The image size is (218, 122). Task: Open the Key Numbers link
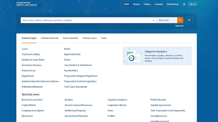pyautogui.click(x=71, y=71)
